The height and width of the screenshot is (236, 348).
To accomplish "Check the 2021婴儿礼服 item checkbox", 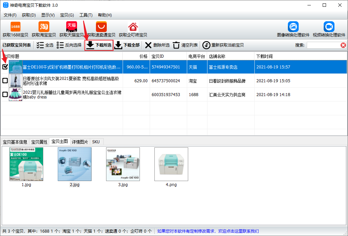I will pos(5,94).
